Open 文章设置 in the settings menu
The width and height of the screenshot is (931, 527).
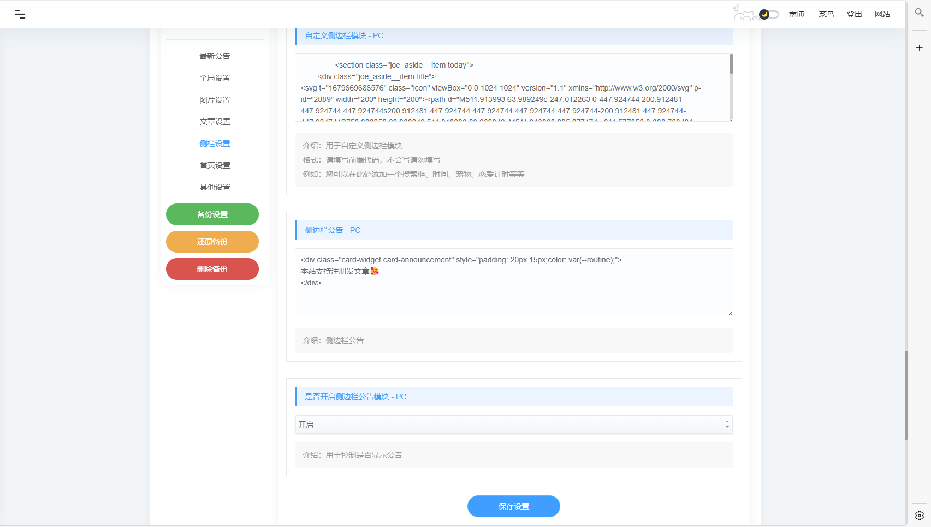coord(215,122)
